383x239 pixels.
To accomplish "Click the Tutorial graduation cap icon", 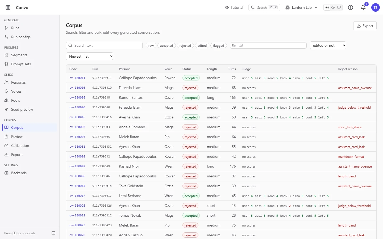I will point(227,7).
